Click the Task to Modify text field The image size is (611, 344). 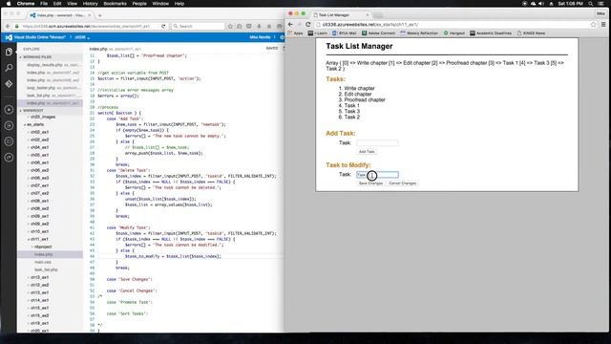click(377, 174)
